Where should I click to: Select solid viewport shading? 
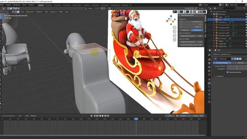point(197,12)
